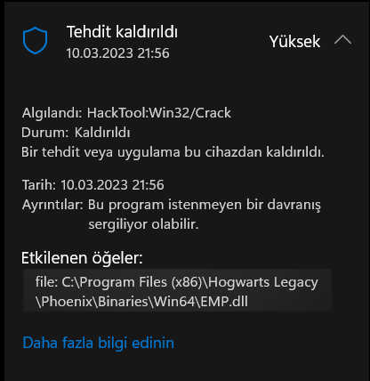Click the 'Algılandı:' label
Image resolution: width=370 pixels, height=381 pixels.
(x=52, y=113)
